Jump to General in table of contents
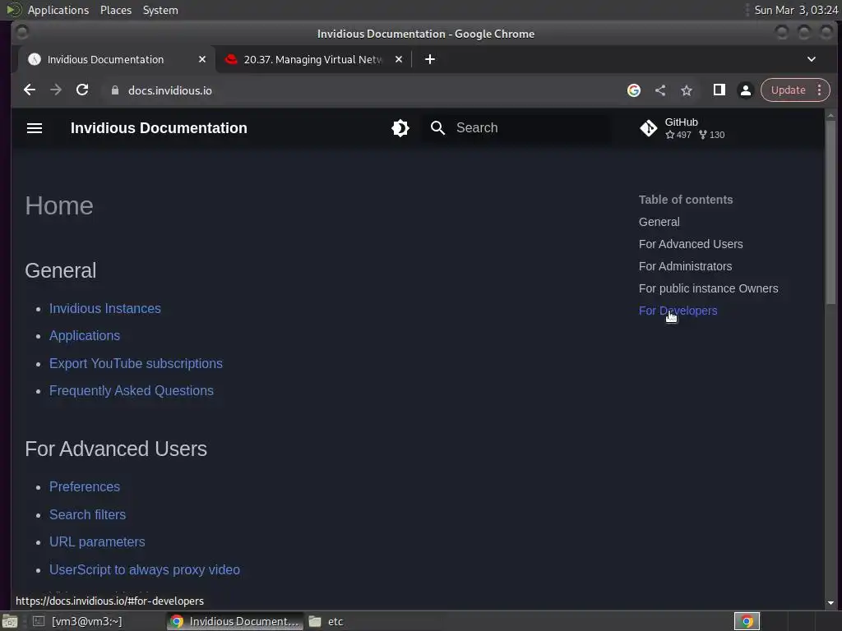Image resolution: width=842 pixels, height=631 pixels. click(x=659, y=222)
